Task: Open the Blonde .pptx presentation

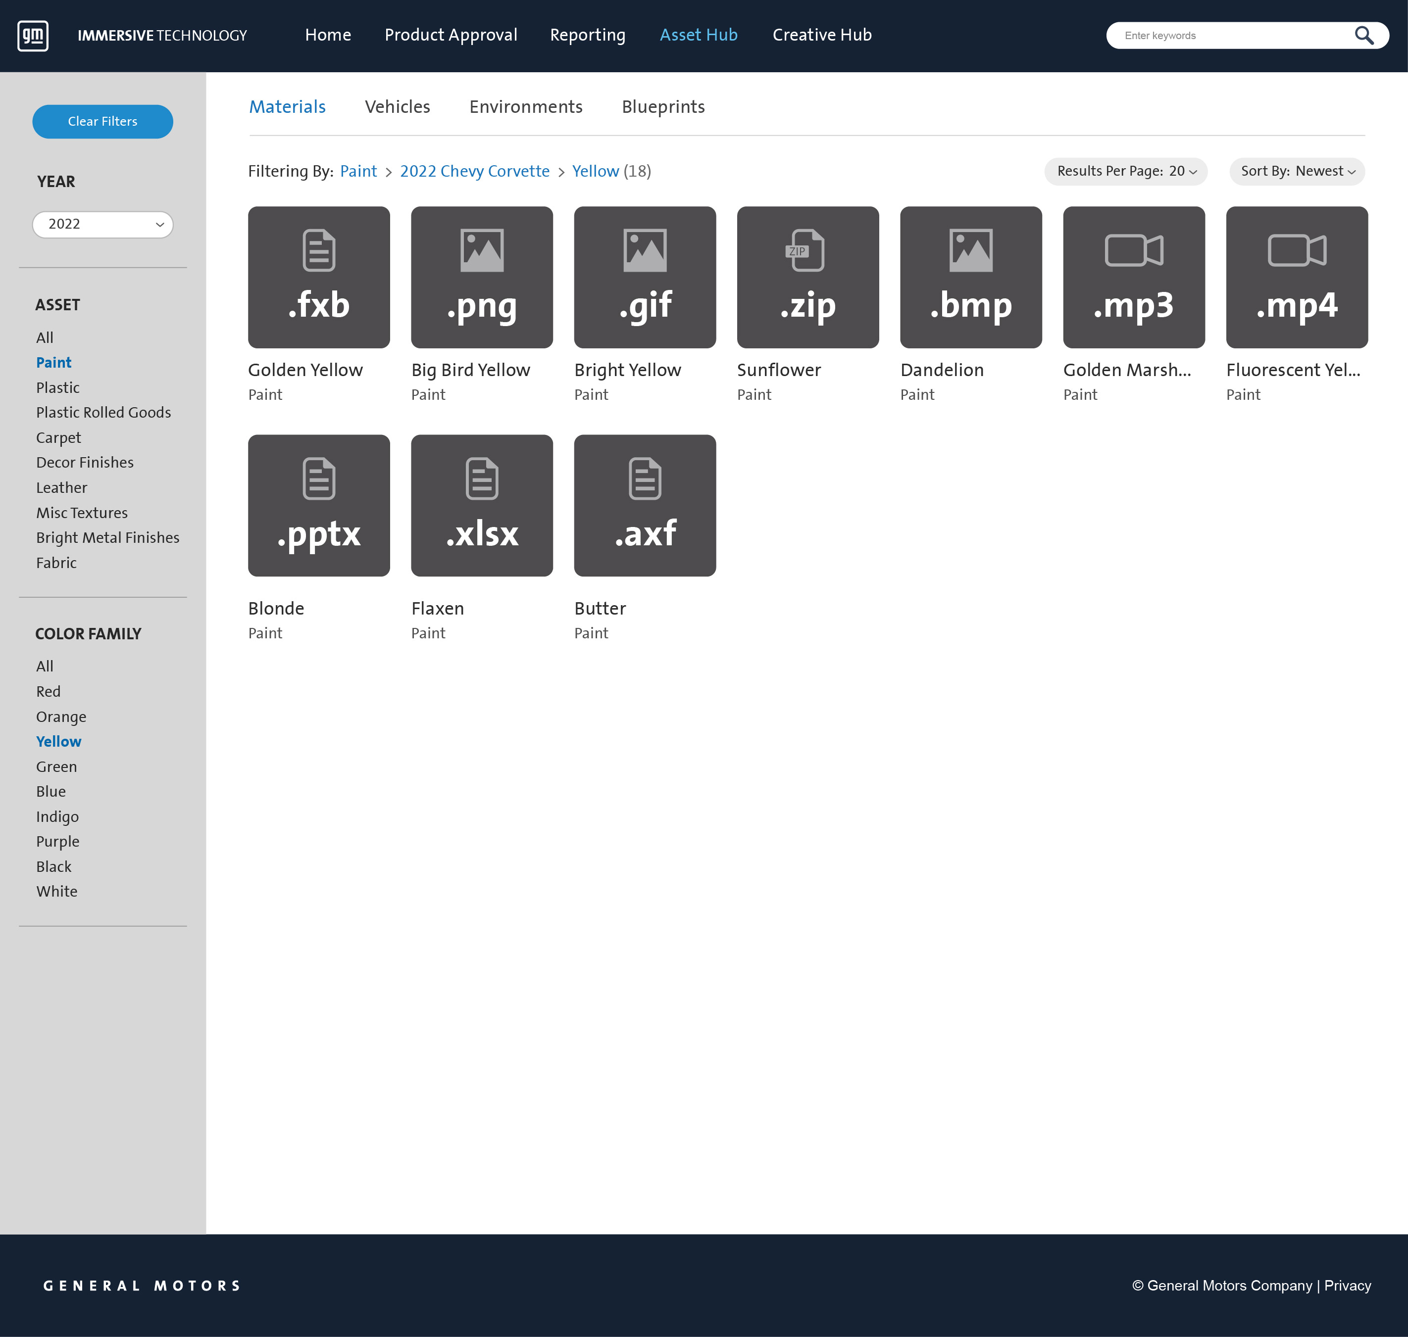Action: 319,505
